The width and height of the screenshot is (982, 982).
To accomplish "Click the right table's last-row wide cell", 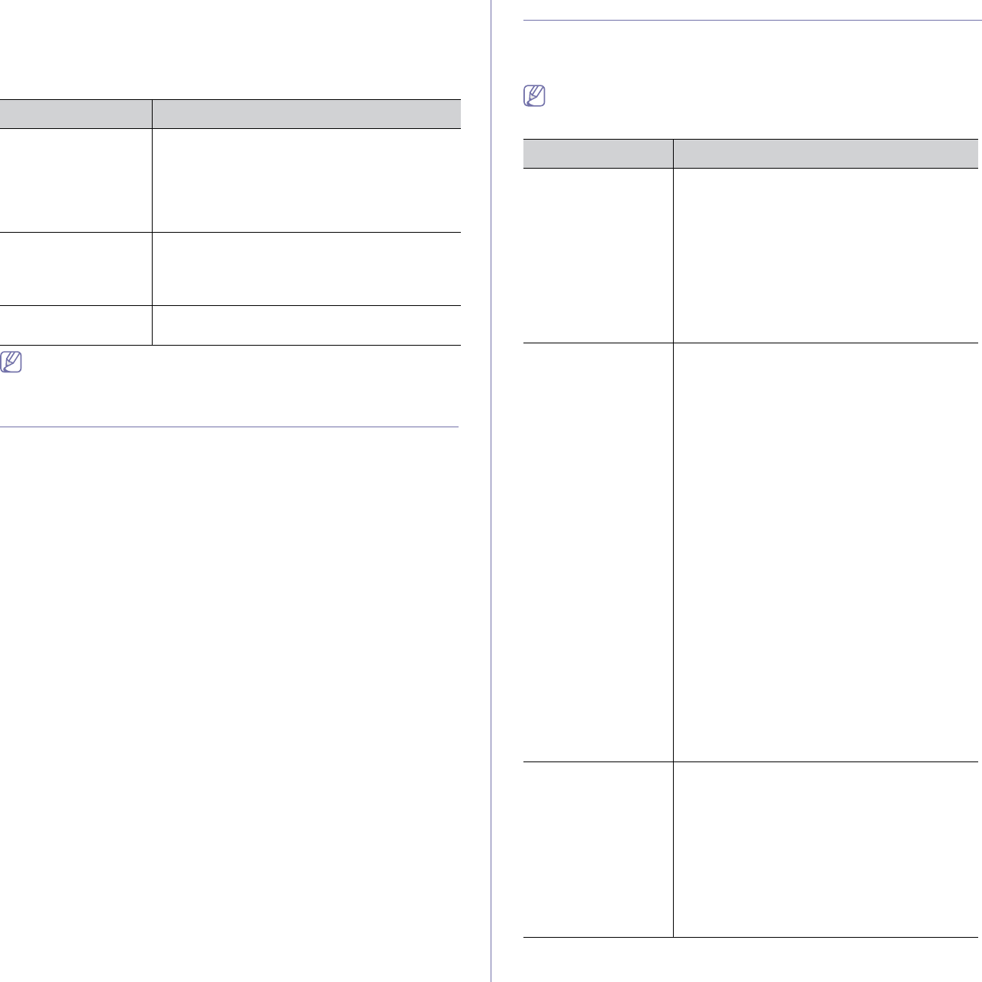I will [x=826, y=849].
